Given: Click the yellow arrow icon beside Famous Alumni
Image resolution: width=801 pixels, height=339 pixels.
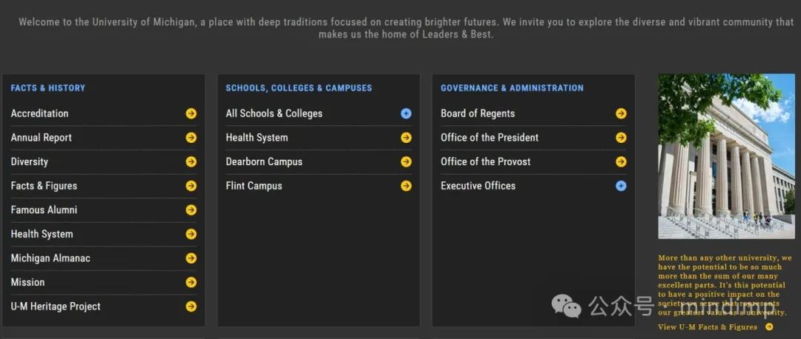Looking at the screenshot, I should pyautogui.click(x=191, y=210).
